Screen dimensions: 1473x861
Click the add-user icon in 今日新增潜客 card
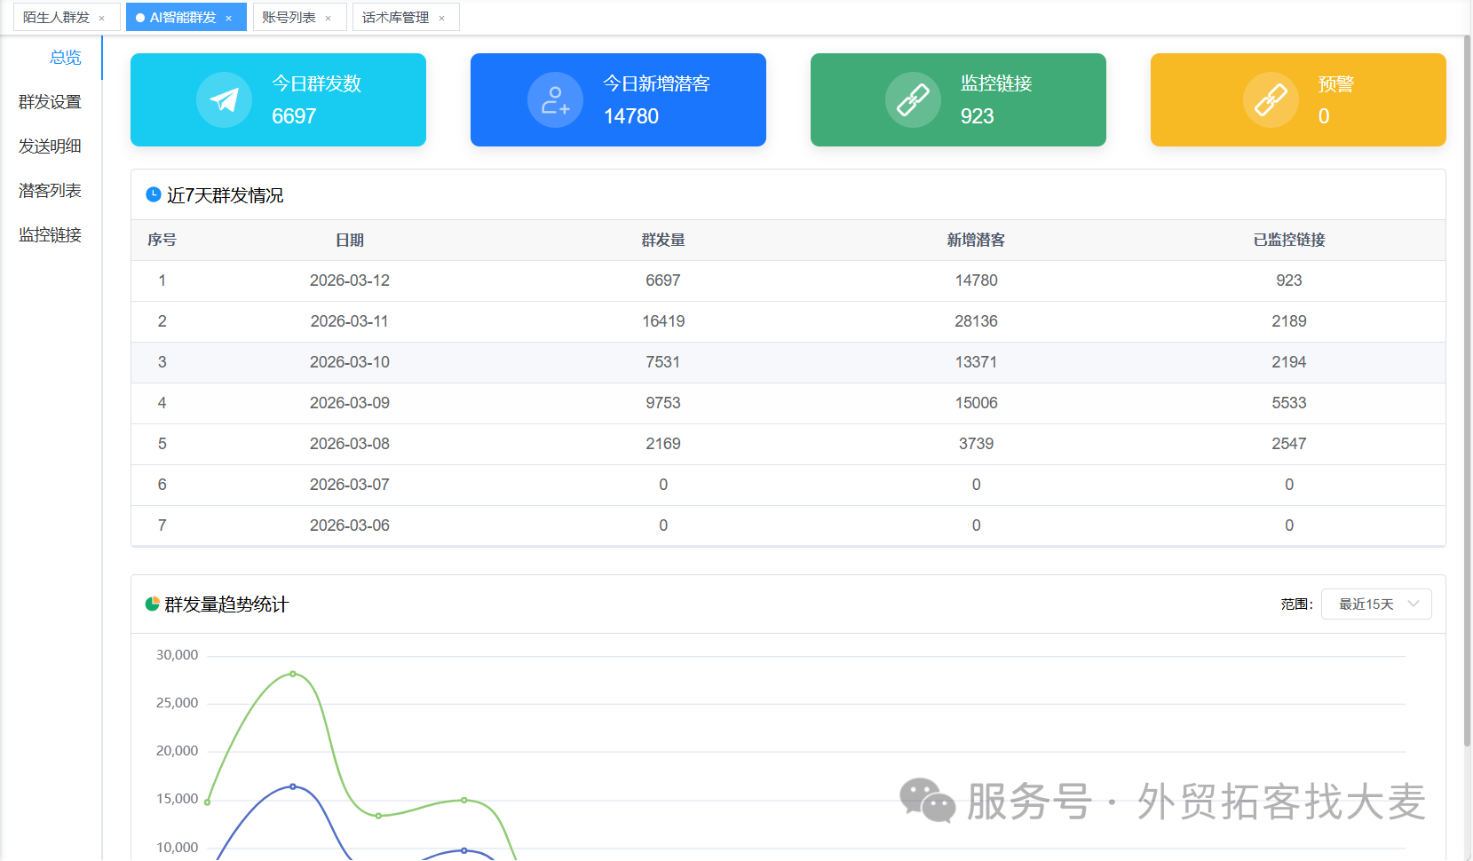(x=555, y=99)
